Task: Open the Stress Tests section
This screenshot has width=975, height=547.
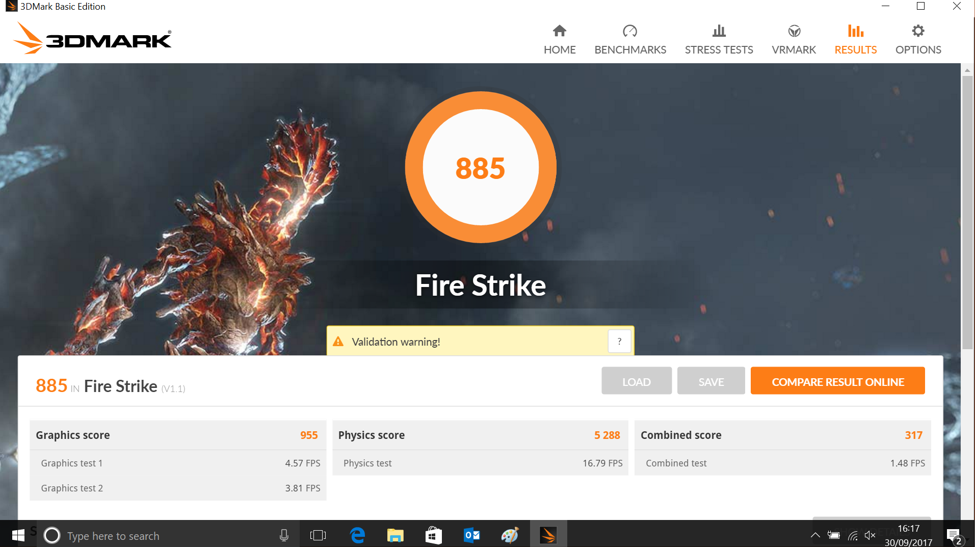Action: (x=719, y=40)
